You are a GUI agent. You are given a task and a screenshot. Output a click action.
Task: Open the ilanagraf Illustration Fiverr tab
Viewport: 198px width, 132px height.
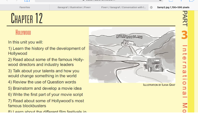click(74, 7)
